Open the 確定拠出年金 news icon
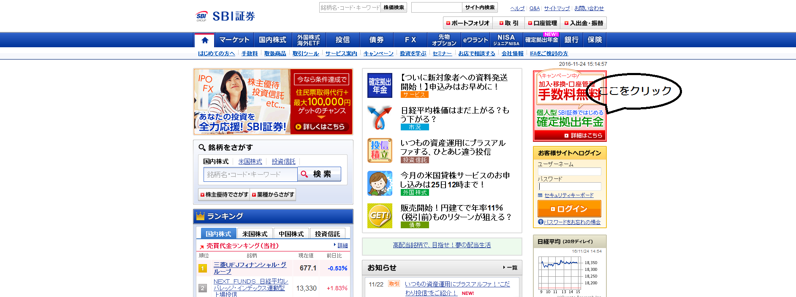The height and width of the screenshot is (297, 796). [380, 85]
